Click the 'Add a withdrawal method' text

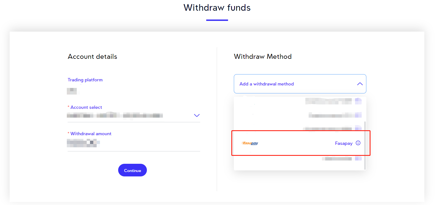[x=266, y=84]
